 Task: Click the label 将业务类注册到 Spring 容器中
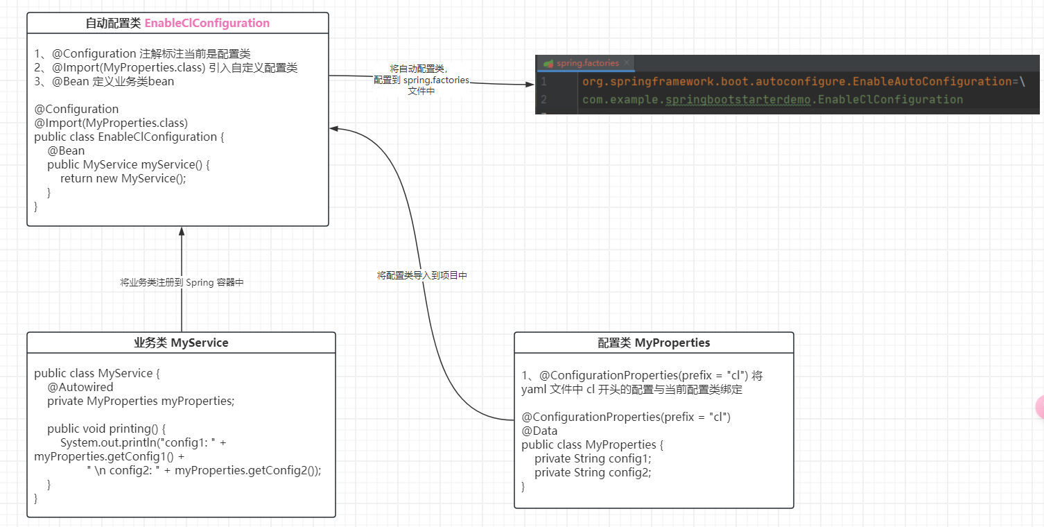[x=182, y=283]
